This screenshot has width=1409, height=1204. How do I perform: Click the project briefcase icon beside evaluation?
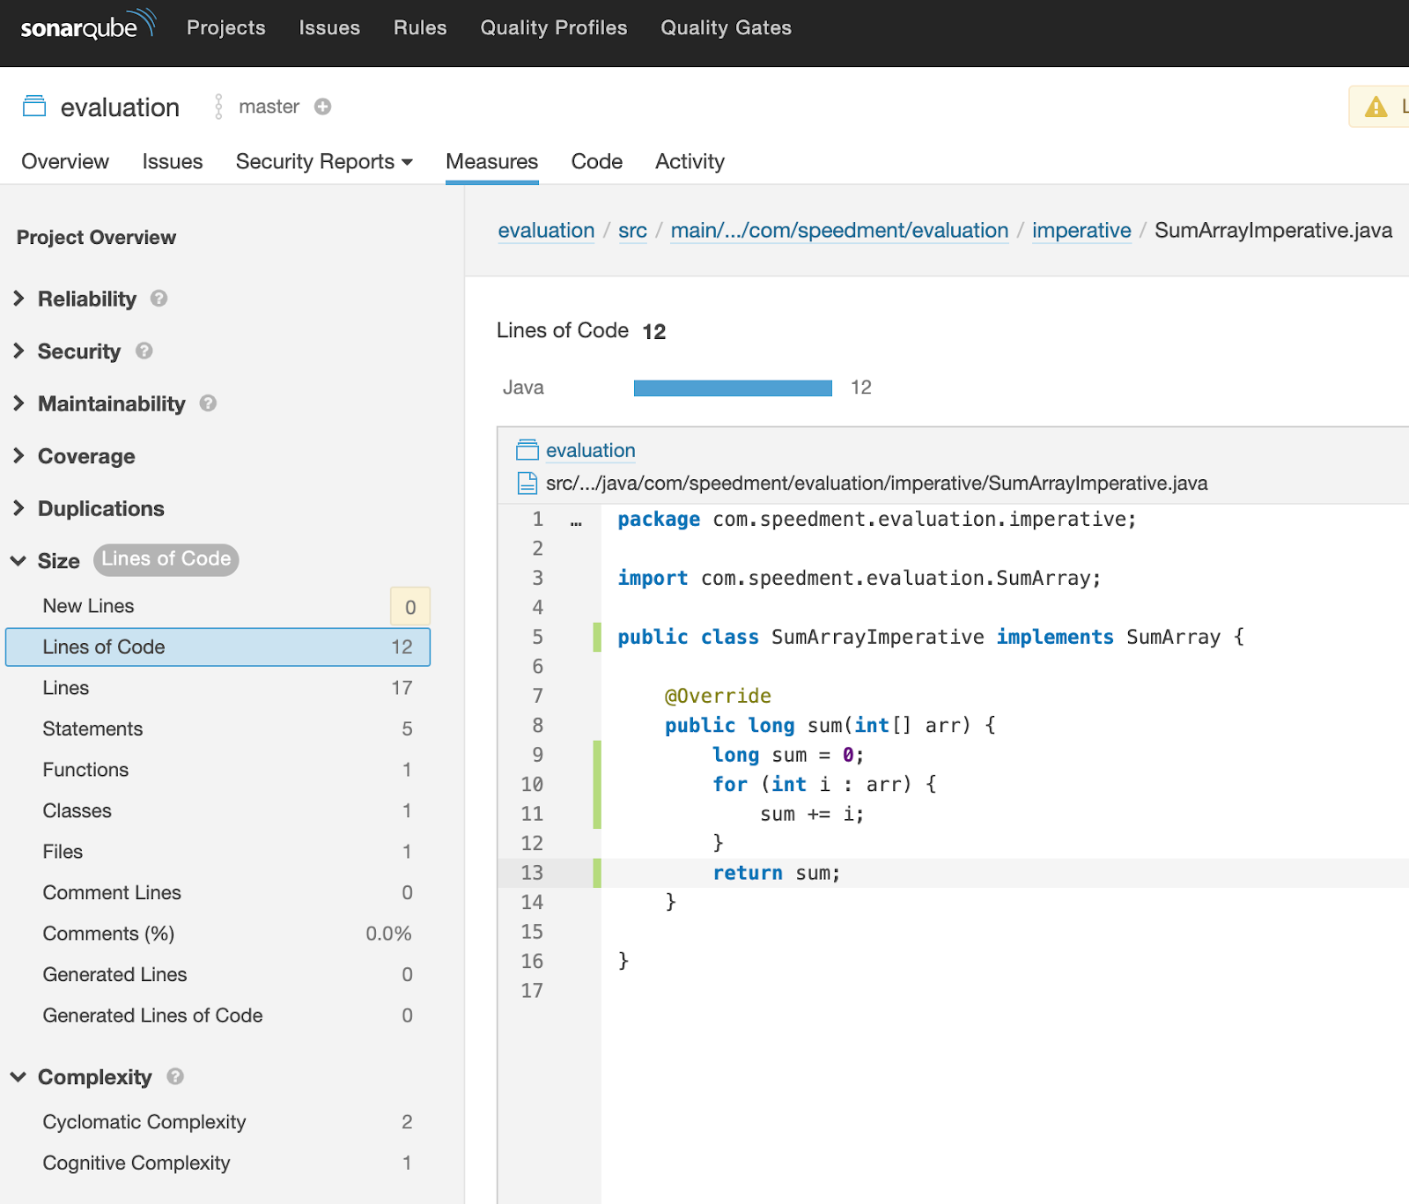[x=33, y=106]
